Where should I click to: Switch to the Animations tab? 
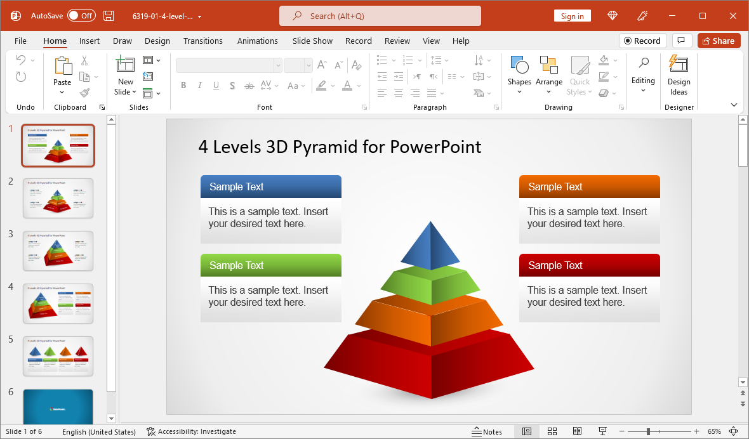(257, 41)
